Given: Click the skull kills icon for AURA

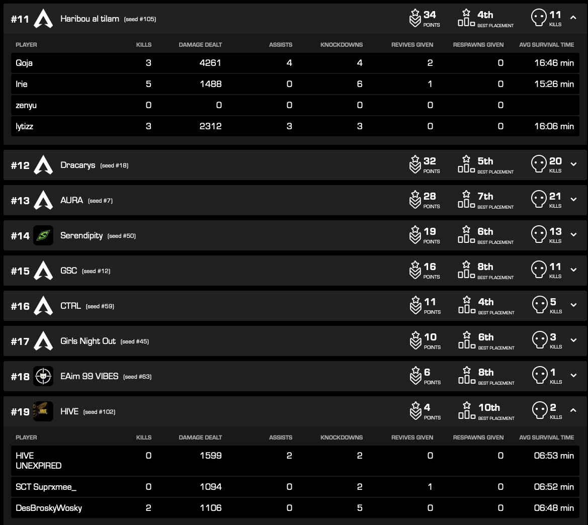Looking at the screenshot, I should pos(539,199).
